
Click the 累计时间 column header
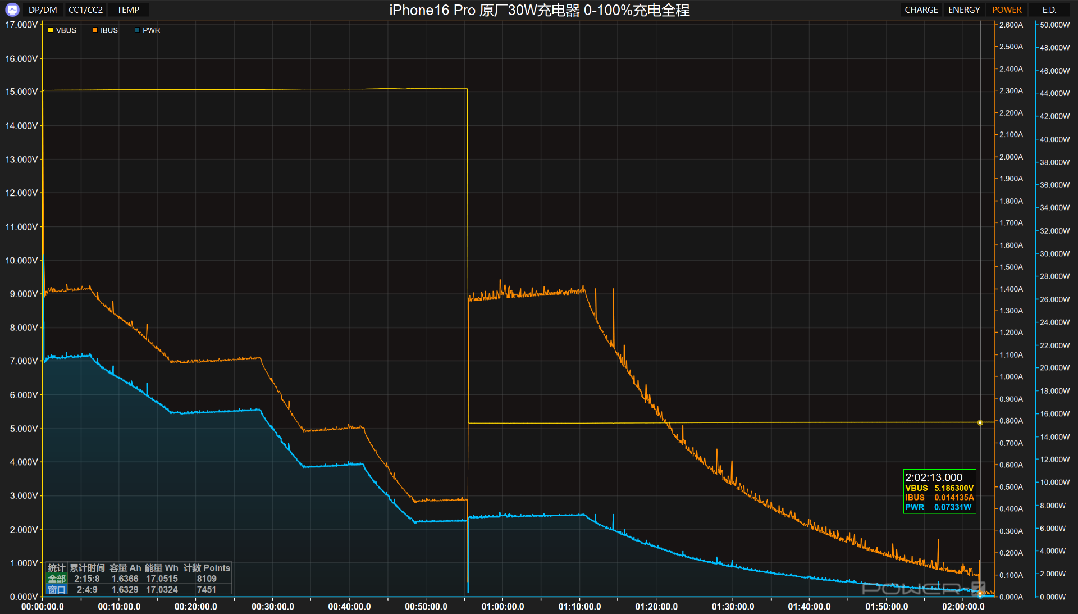click(87, 568)
